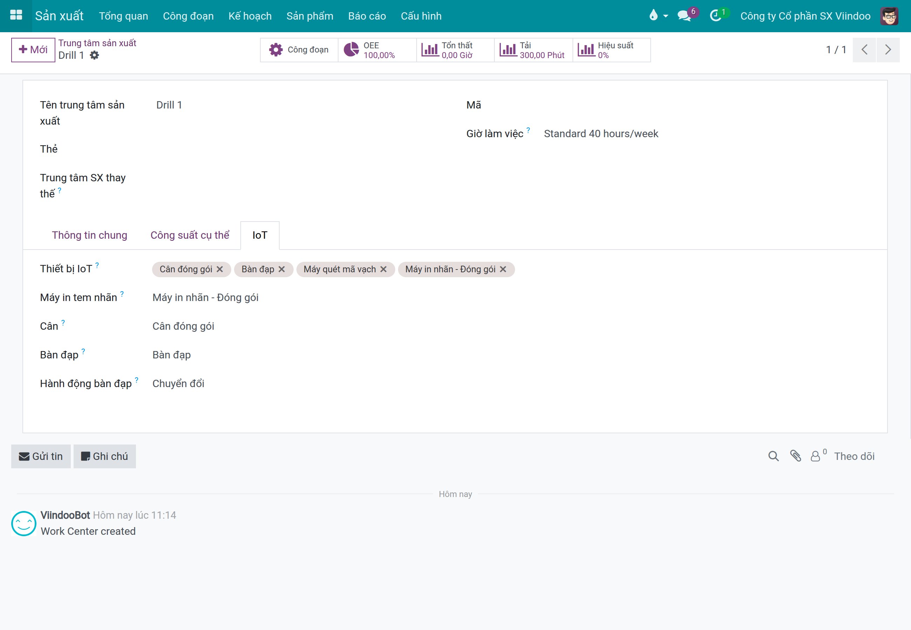The image size is (911, 630).
Task: Open the Công đoạn stat button
Action: 299,50
